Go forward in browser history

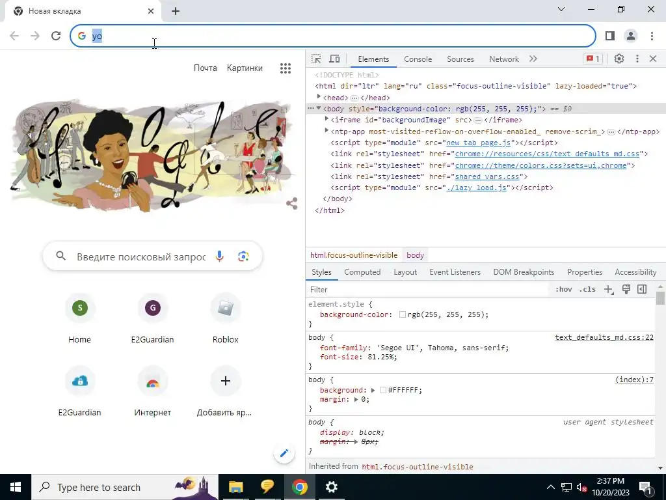coord(35,36)
